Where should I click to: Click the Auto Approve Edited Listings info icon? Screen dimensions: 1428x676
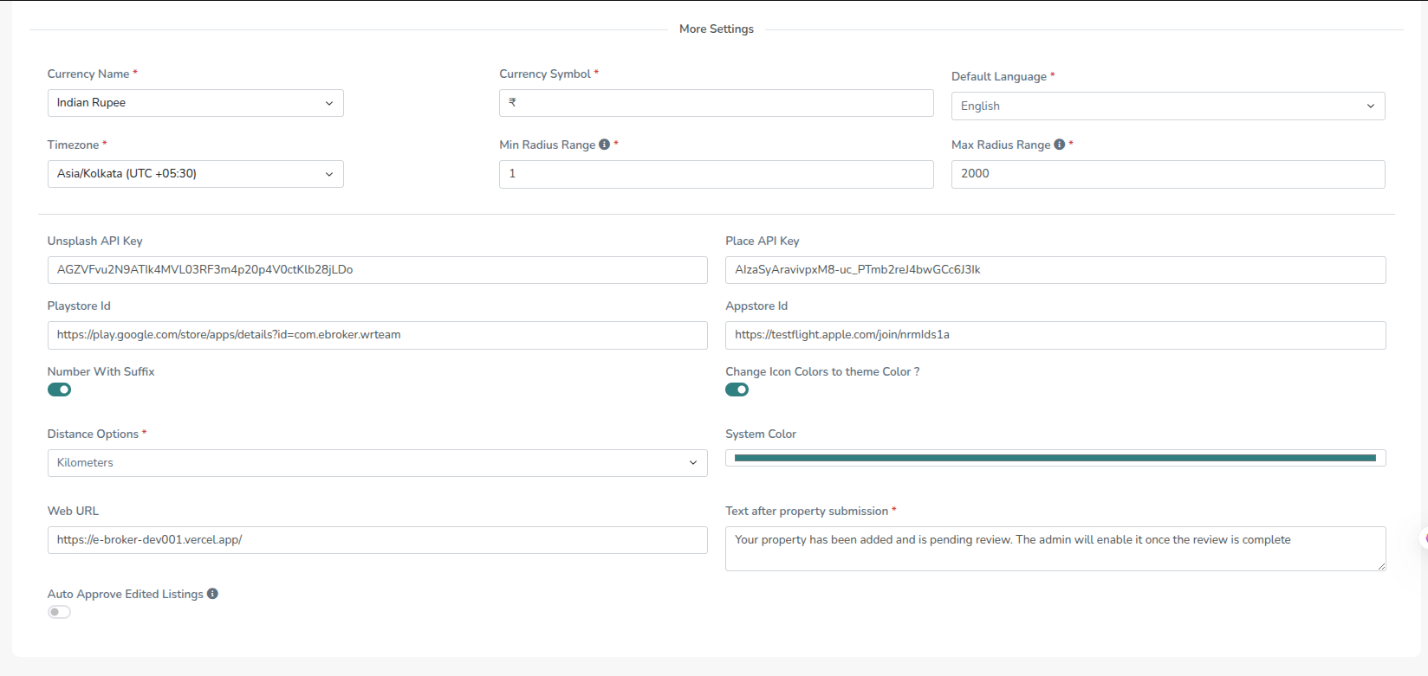coord(212,594)
